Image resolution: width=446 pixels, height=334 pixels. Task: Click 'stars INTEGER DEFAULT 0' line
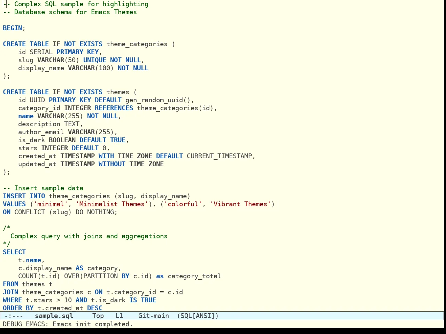tap(64, 148)
